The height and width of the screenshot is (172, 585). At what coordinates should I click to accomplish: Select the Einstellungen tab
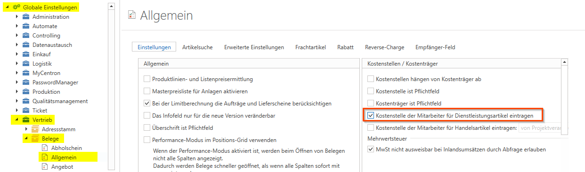[154, 47]
